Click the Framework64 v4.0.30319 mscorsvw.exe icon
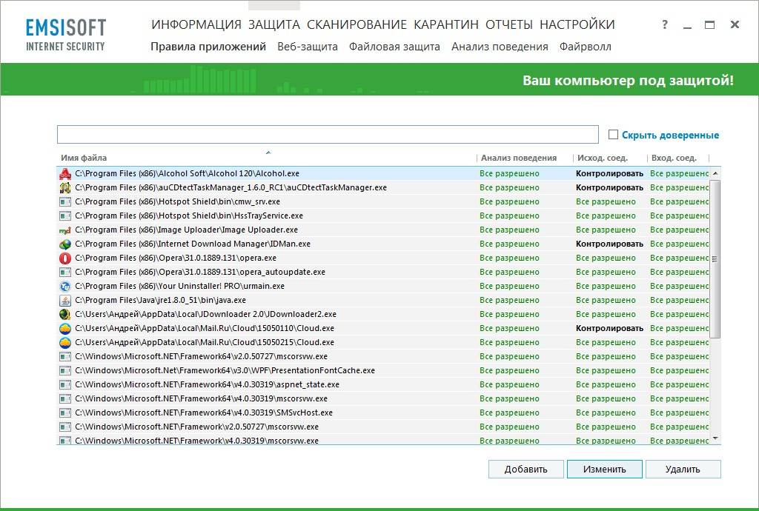 pos(65,399)
